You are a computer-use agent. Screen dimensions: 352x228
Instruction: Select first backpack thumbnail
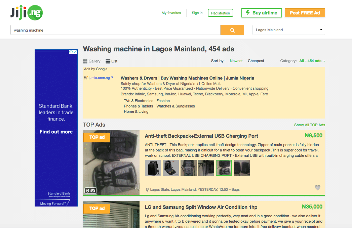point(153,168)
